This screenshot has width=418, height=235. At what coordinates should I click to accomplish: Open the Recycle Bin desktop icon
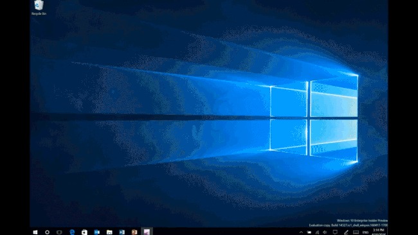pos(39,8)
